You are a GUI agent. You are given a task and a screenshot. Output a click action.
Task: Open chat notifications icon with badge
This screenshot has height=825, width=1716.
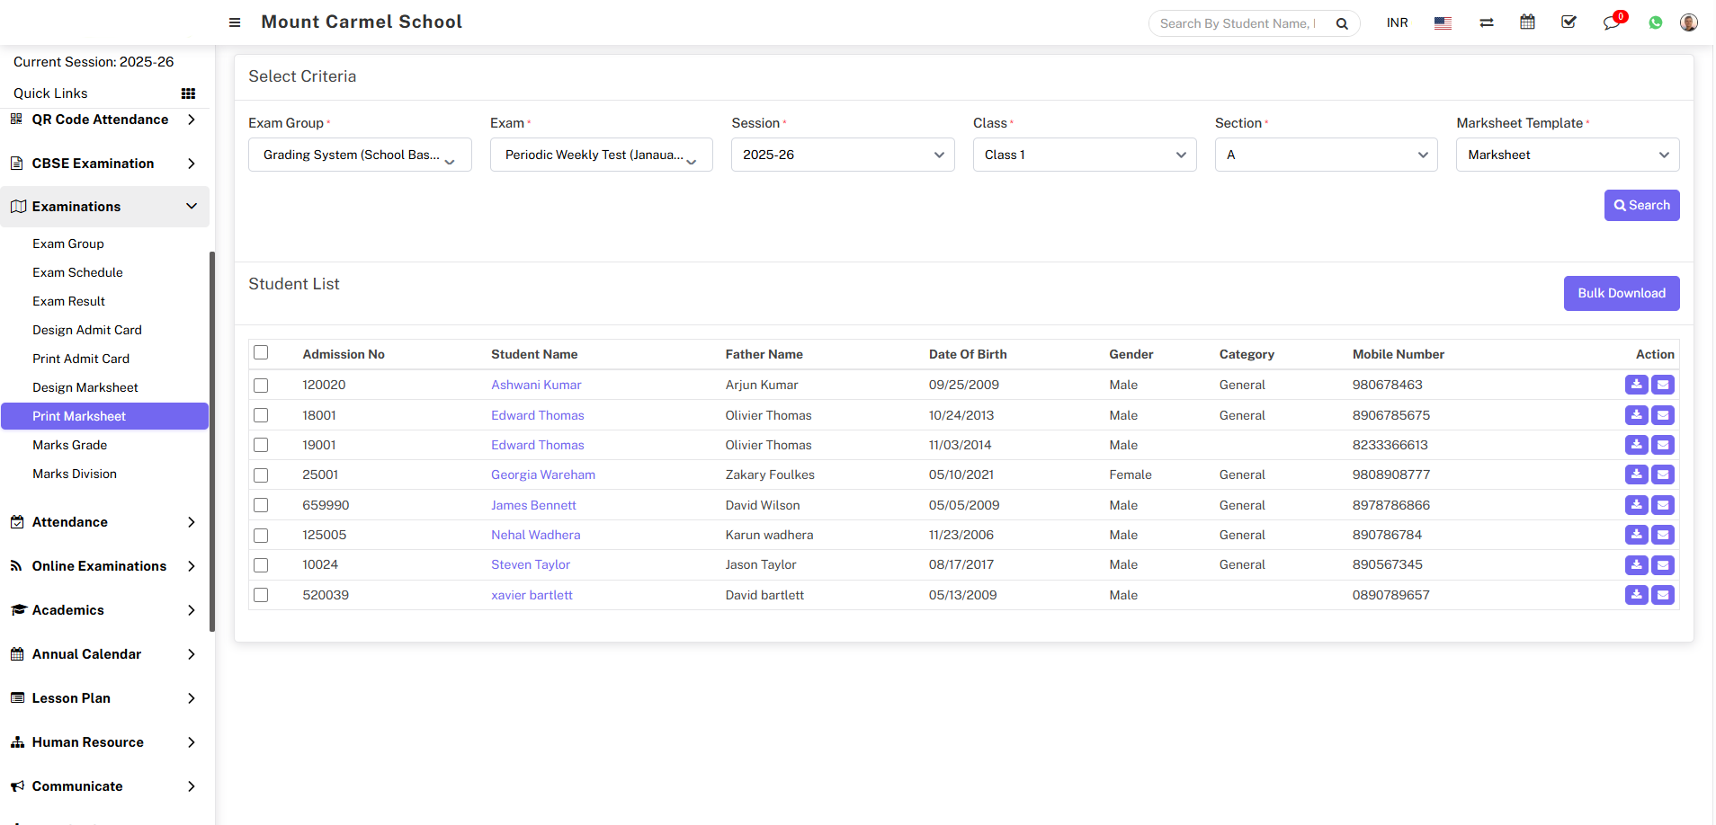(1611, 22)
